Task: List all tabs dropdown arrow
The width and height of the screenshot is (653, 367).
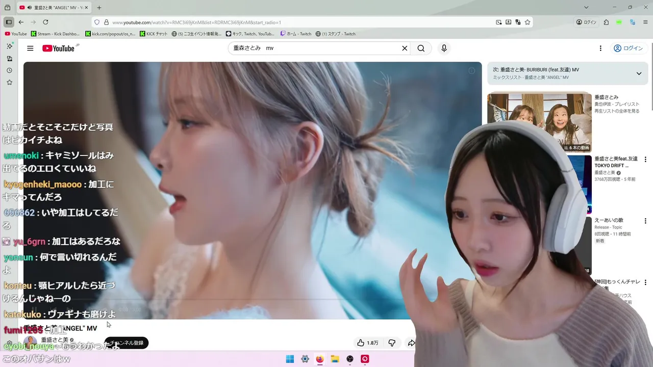Action: tap(586, 8)
